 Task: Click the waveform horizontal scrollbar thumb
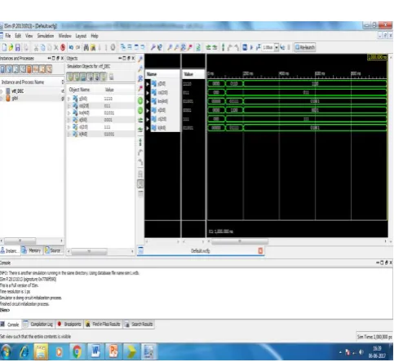pyautogui.click(x=240, y=241)
